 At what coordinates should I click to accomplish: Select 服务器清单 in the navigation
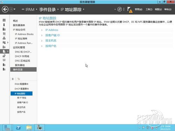click(19, 25)
